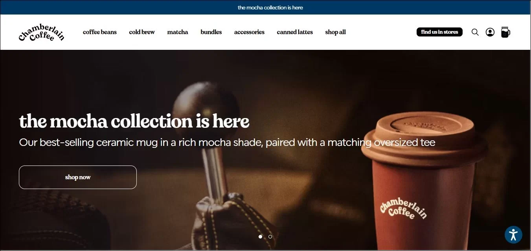Open the accessibility widget icon
Viewport: 531px width, 251px height.
[513, 235]
